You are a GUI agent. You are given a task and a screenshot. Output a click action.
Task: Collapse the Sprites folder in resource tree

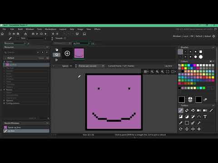coord(4,62)
